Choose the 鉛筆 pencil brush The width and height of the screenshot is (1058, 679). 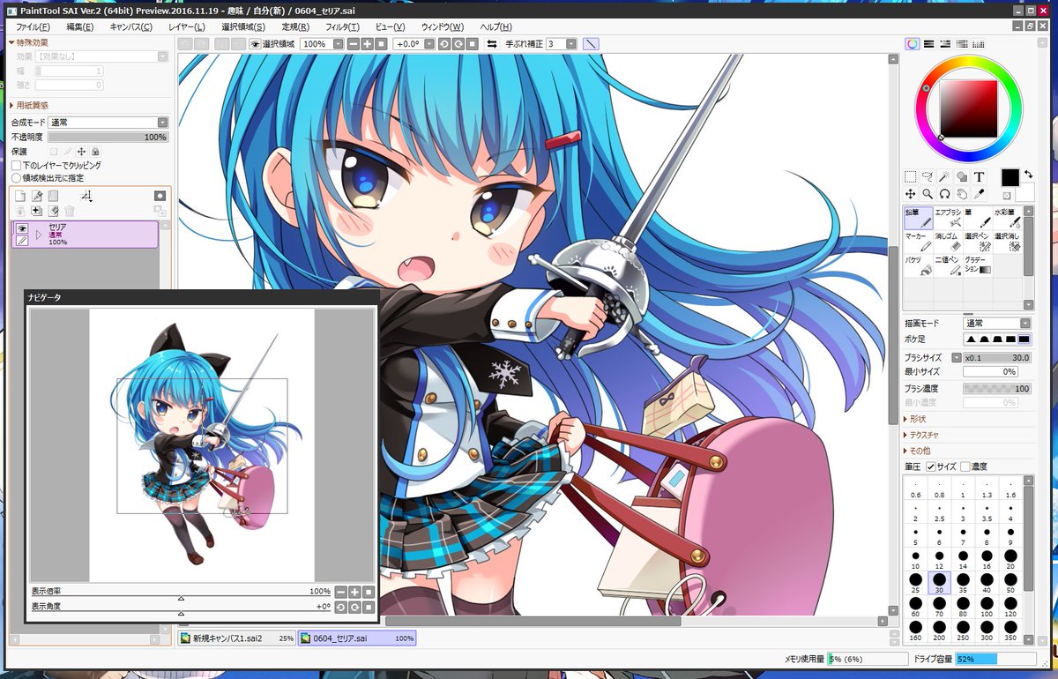(x=918, y=218)
